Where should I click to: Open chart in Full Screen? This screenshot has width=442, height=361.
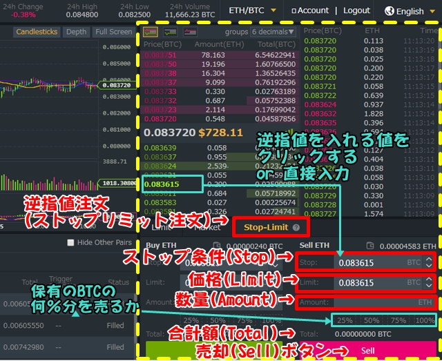coord(113,32)
